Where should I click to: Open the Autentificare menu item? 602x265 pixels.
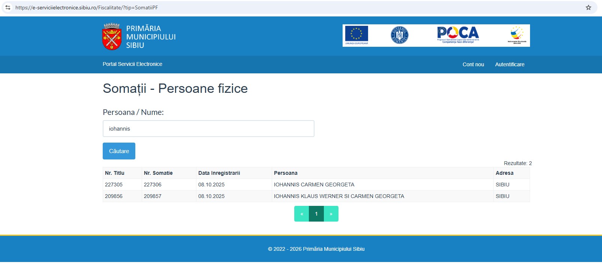(x=509, y=64)
